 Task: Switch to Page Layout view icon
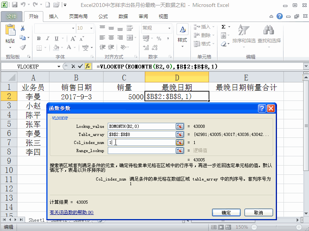point(221,227)
